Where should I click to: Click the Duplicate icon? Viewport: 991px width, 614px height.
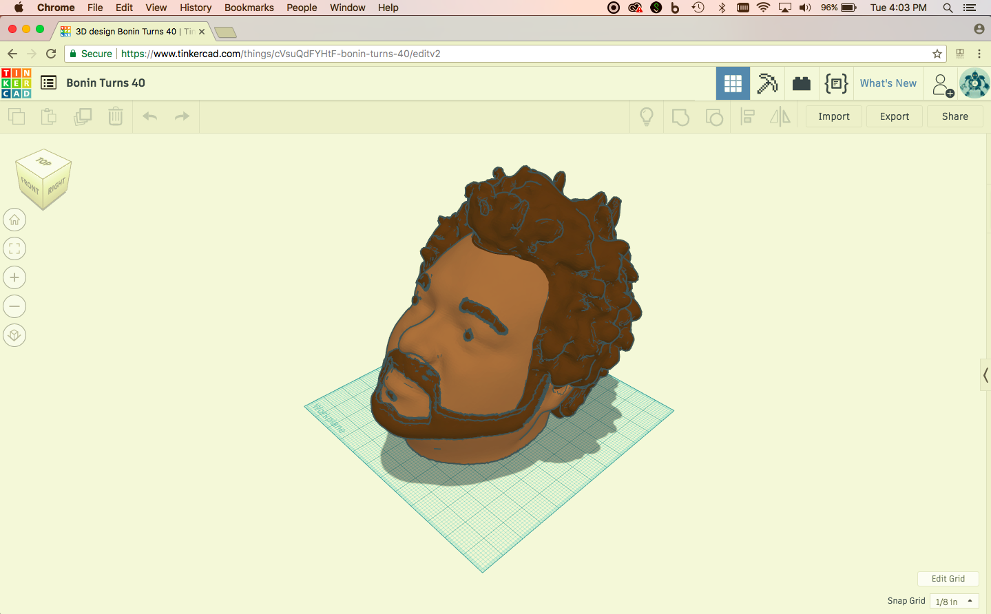tap(82, 116)
